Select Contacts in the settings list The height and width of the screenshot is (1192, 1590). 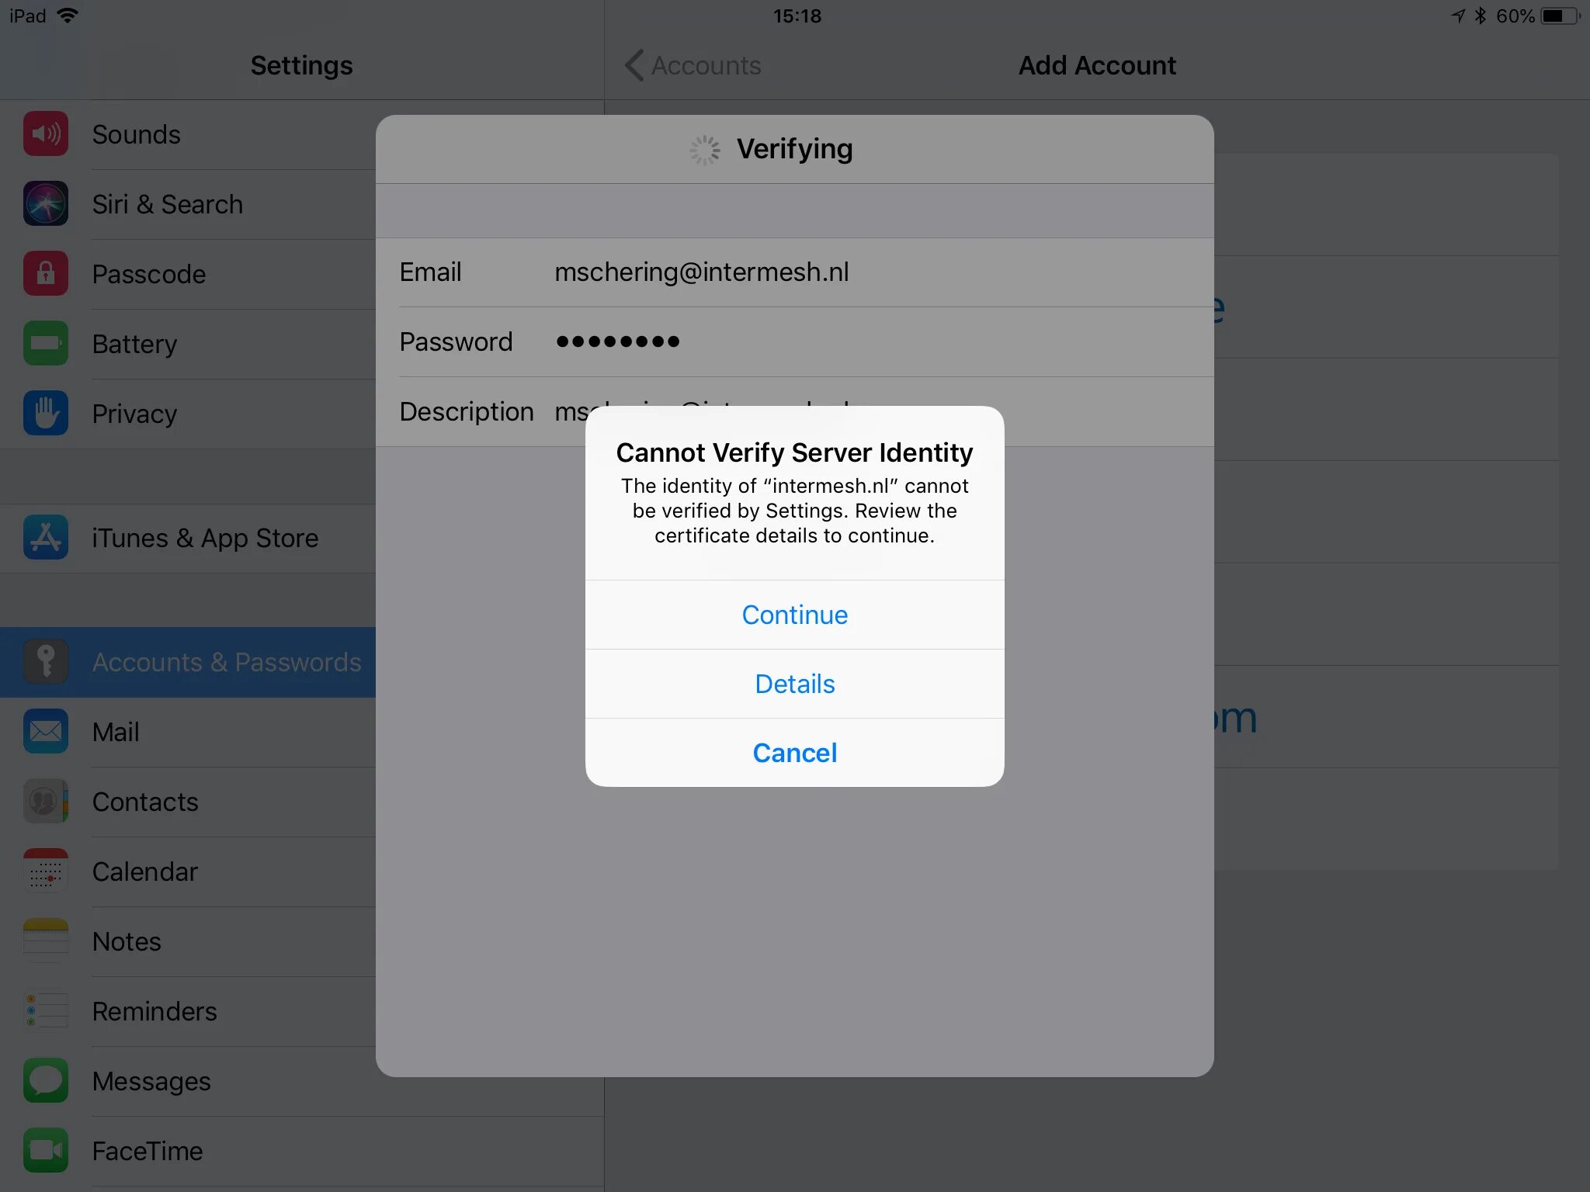(x=145, y=802)
